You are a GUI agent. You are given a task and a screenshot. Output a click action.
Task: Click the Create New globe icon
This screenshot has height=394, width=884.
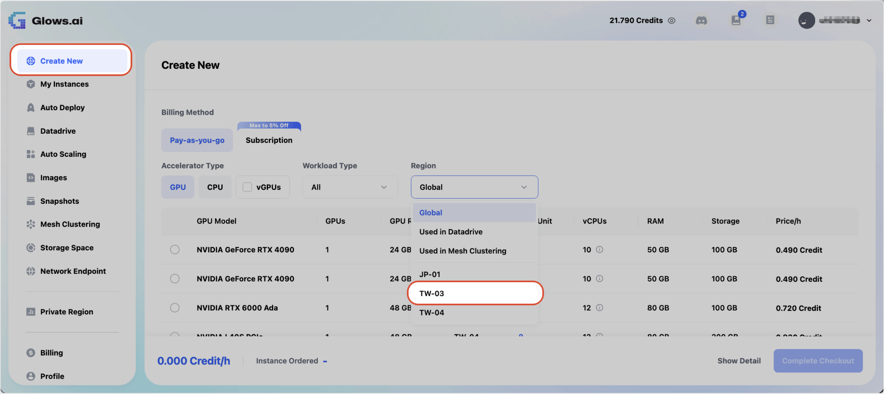pos(31,61)
